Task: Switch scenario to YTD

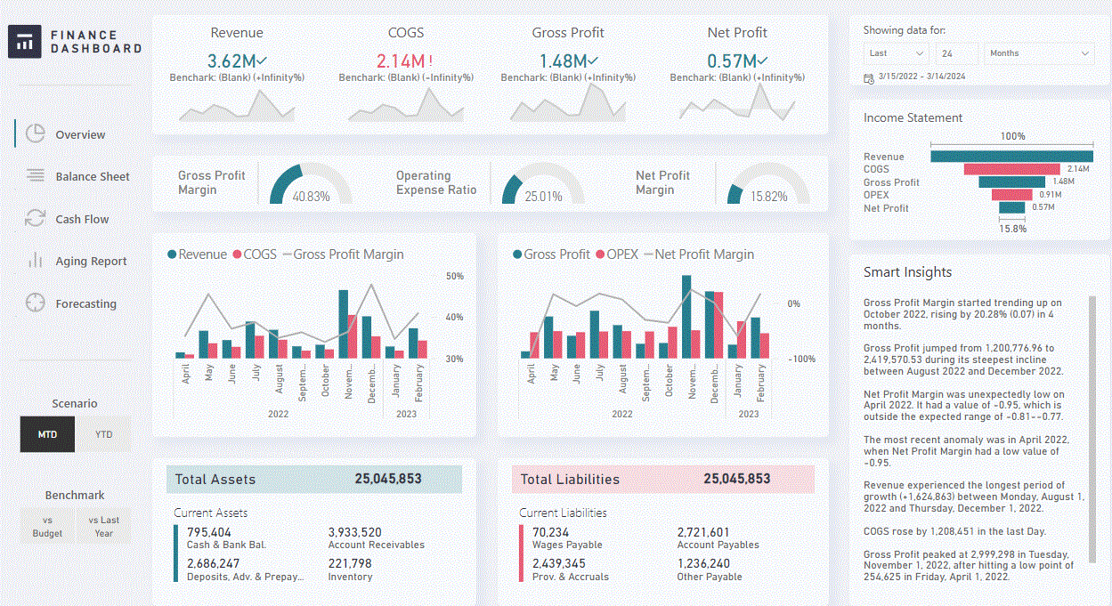Action: point(103,434)
